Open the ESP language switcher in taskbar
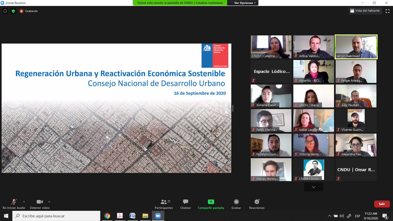 coord(357,216)
